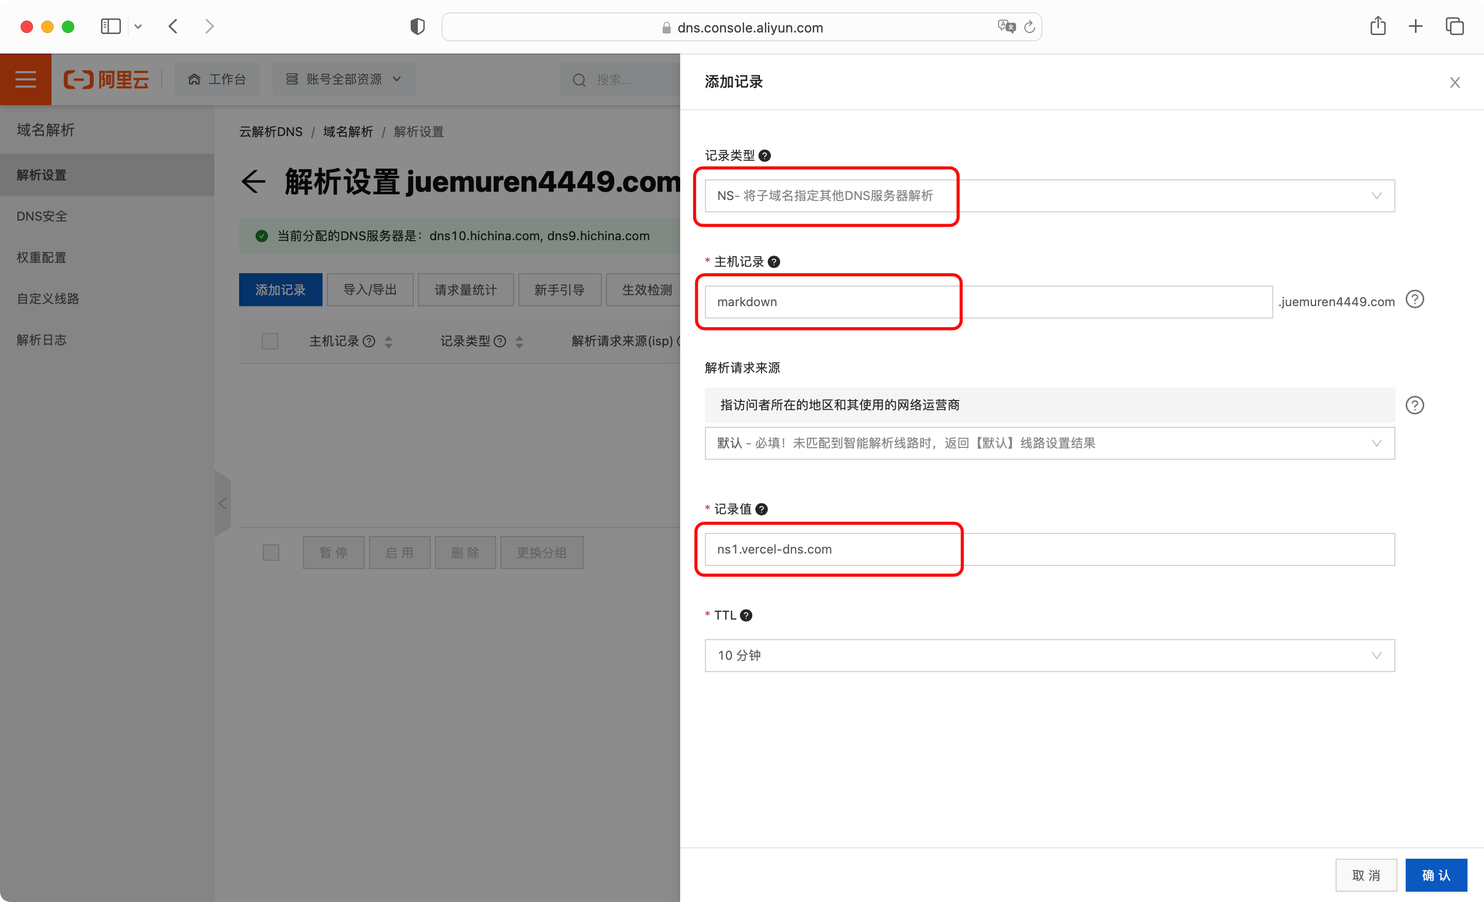Click the help icon beside 记录类型 label

click(764, 156)
